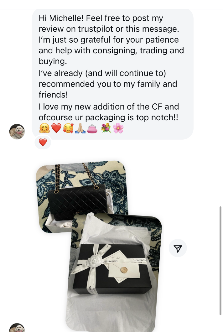
Task: Open the gift box packaging photo
Action: [x=114, y=273]
